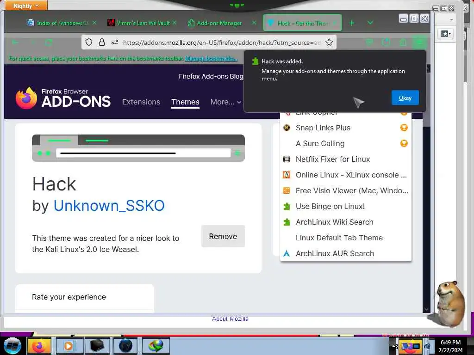This screenshot has width=474, height=355.
Task: Reload the current page
Action: coord(49,43)
